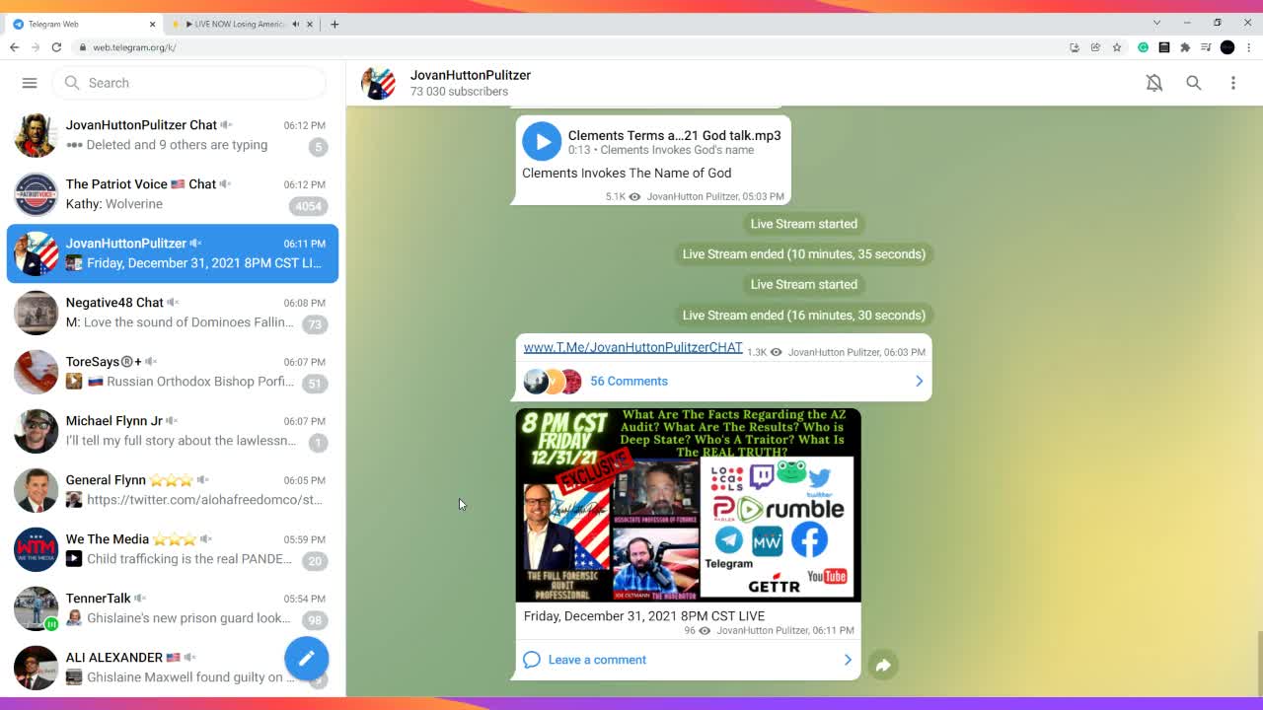Open JovanHuttonPulitzer Chat conversation

click(173, 135)
